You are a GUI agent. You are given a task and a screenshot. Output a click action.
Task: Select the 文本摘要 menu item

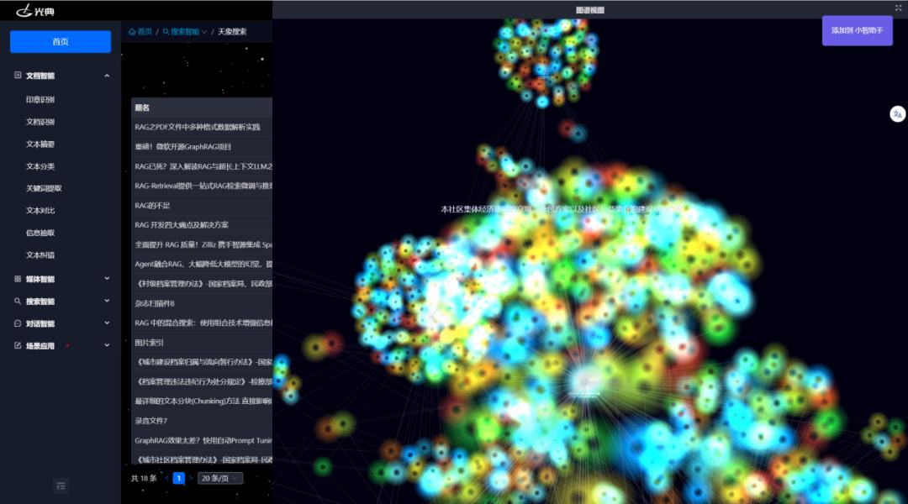(x=40, y=144)
